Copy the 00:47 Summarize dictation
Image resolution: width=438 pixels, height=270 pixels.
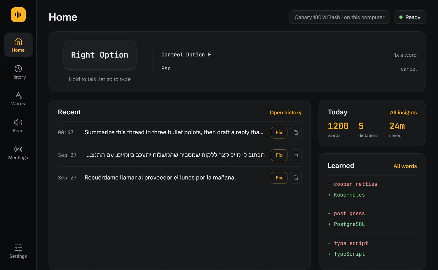[x=296, y=132]
